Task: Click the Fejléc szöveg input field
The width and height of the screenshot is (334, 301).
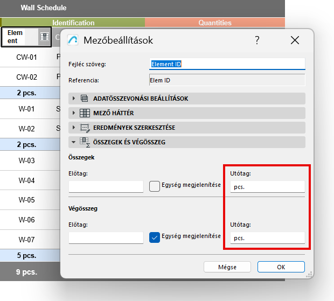Action: 227,64
